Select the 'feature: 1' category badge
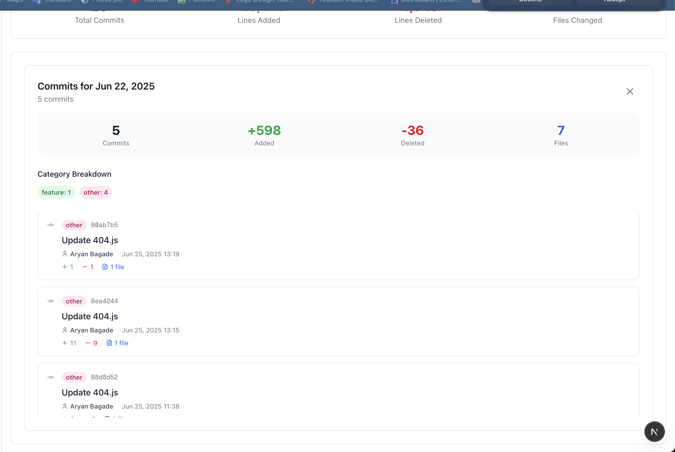This screenshot has height=452, width=675. coord(56,192)
